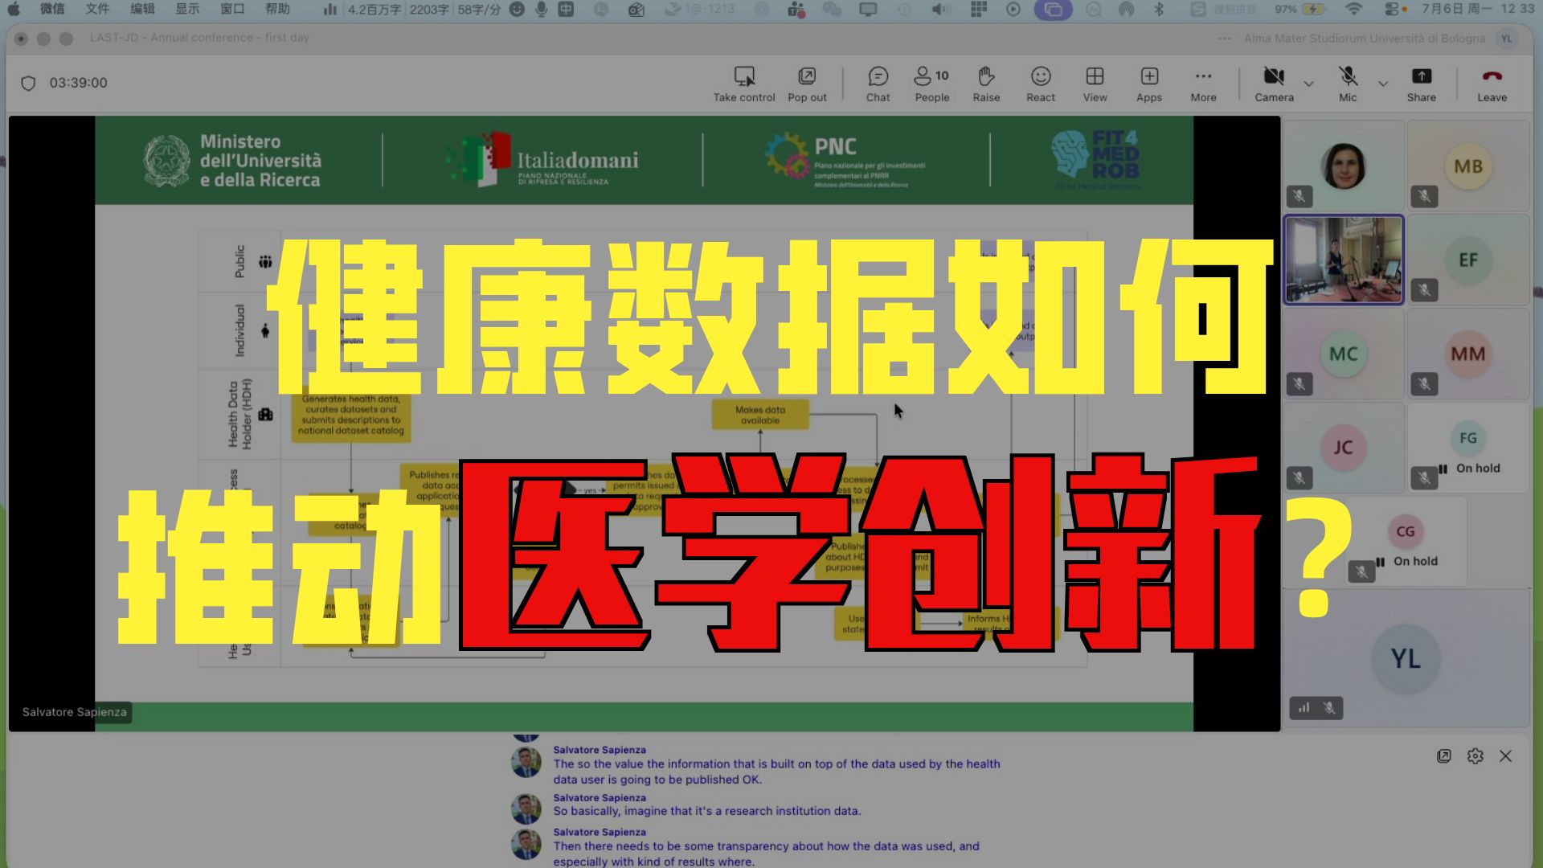The height and width of the screenshot is (868, 1543).
Task: Click the Bluetooth menu bar icon
Action: 1159,9
